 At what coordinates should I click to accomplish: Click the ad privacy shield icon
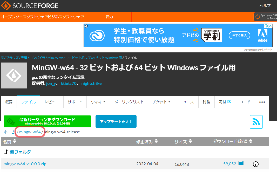coord(86,26)
